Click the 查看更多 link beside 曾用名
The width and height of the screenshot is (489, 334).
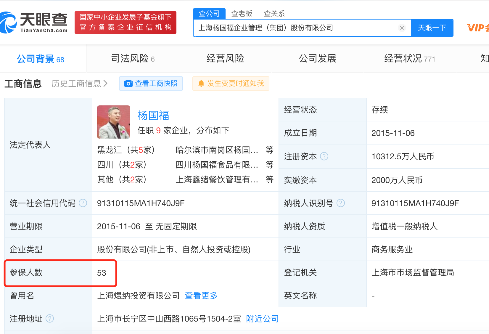point(201,296)
